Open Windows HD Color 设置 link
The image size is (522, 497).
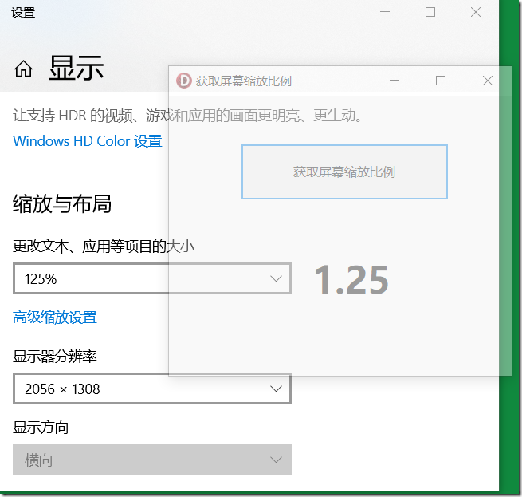(x=88, y=141)
